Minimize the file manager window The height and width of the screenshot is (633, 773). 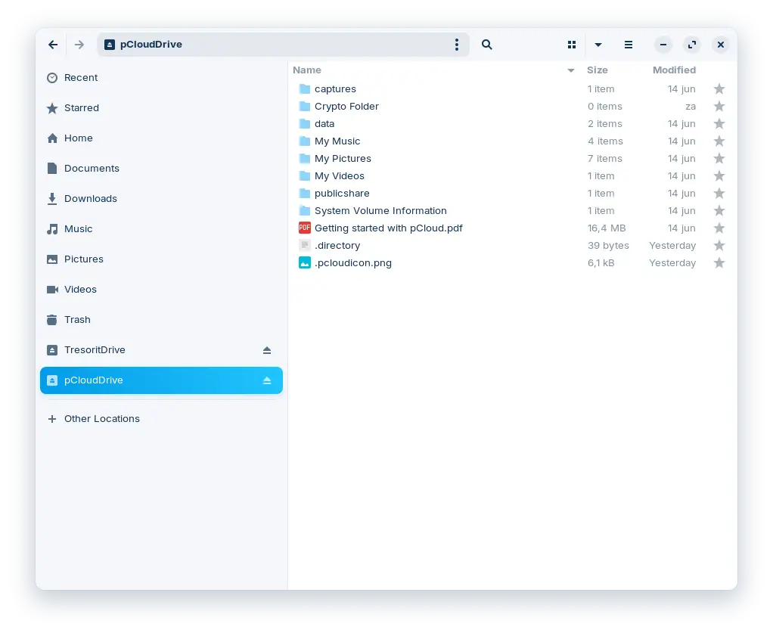pyautogui.click(x=663, y=45)
